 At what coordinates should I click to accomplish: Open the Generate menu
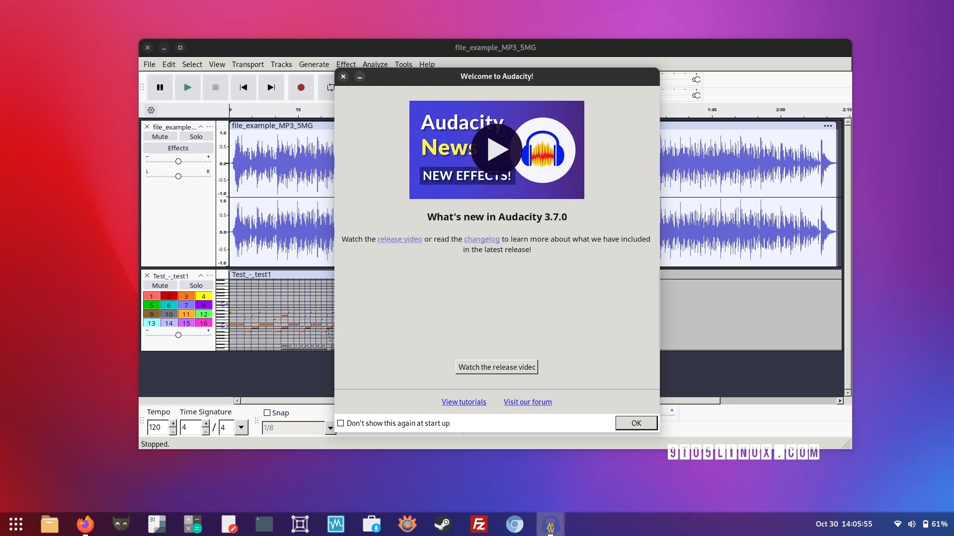tap(314, 65)
